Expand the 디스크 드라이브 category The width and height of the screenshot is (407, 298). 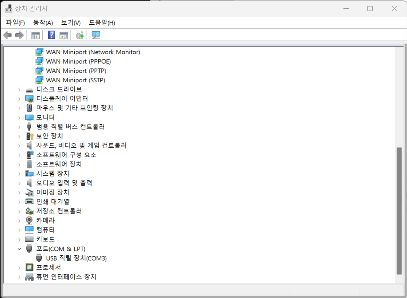pyautogui.click(x=19, y=90)
